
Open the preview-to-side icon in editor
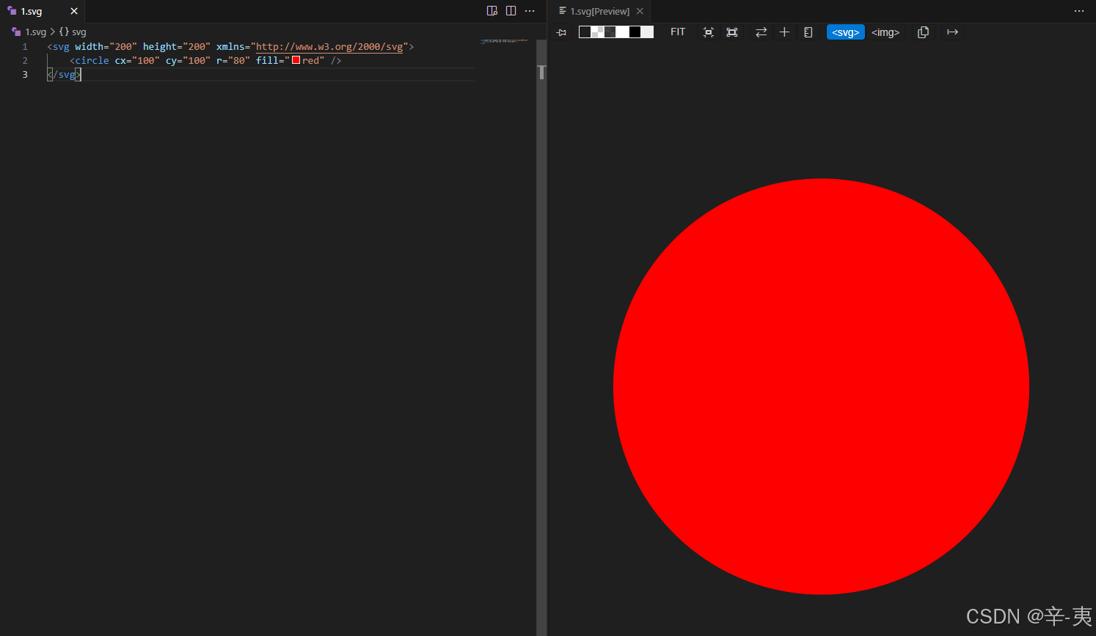coord(492,11)
